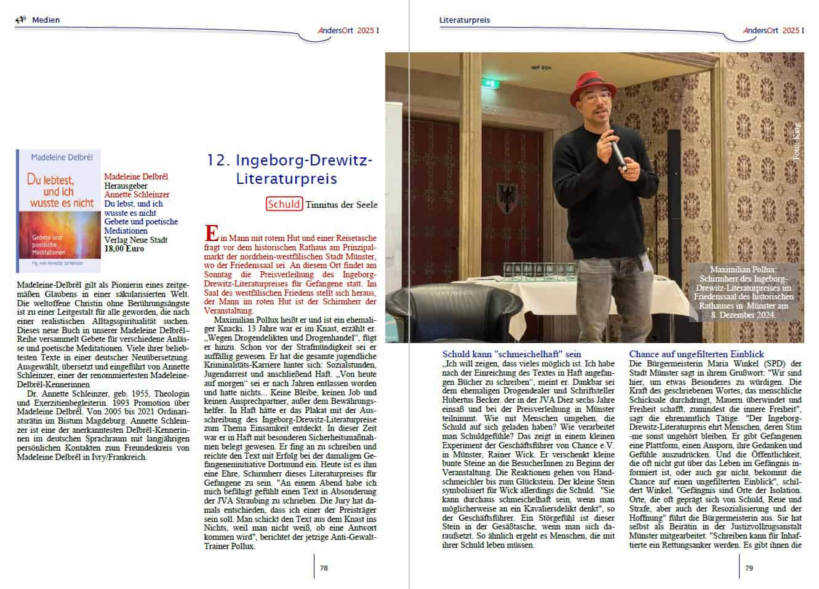Screen dimensions: 819x589
Task: Open the Madeleine Delbrêl book cover image
Action: 58,211
